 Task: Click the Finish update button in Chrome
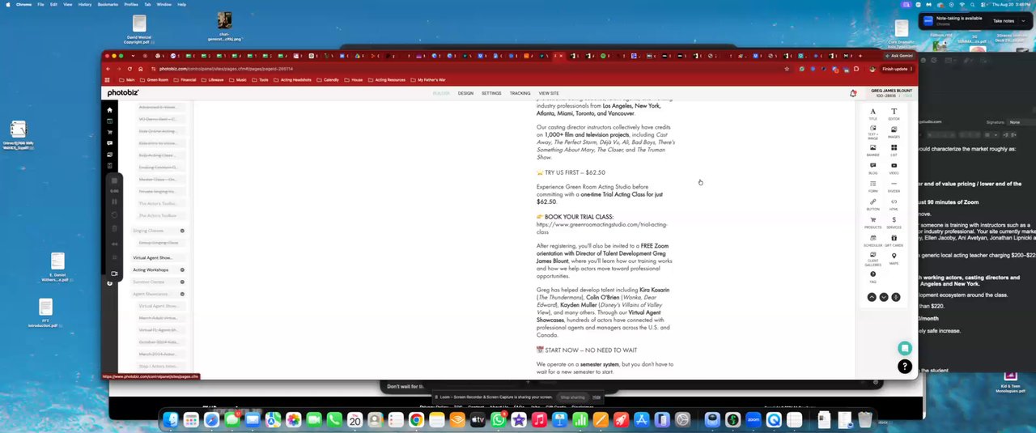pos(898,69)
